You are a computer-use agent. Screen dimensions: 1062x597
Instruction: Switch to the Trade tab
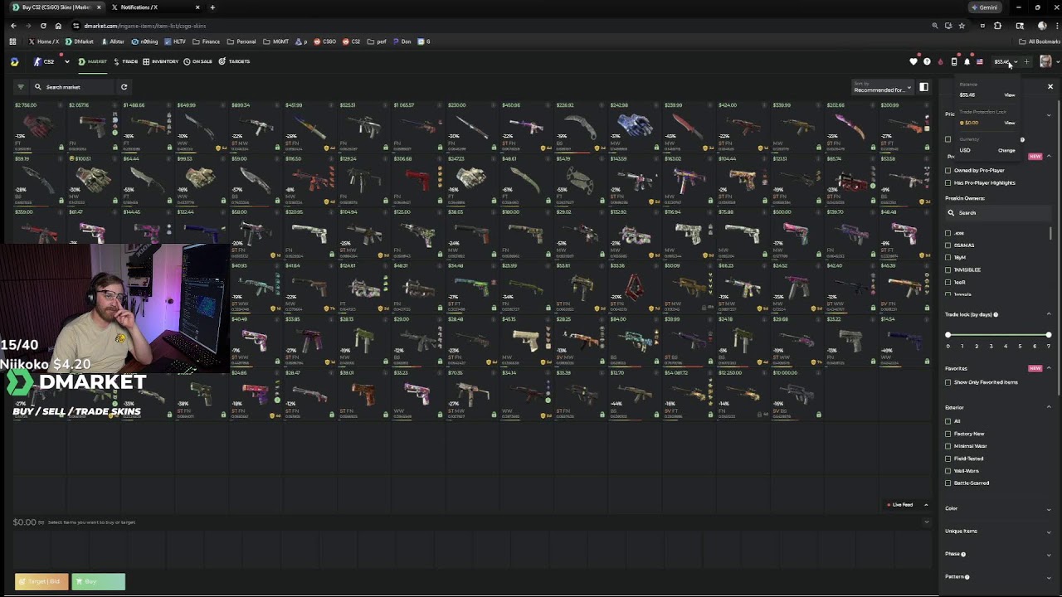126,61
